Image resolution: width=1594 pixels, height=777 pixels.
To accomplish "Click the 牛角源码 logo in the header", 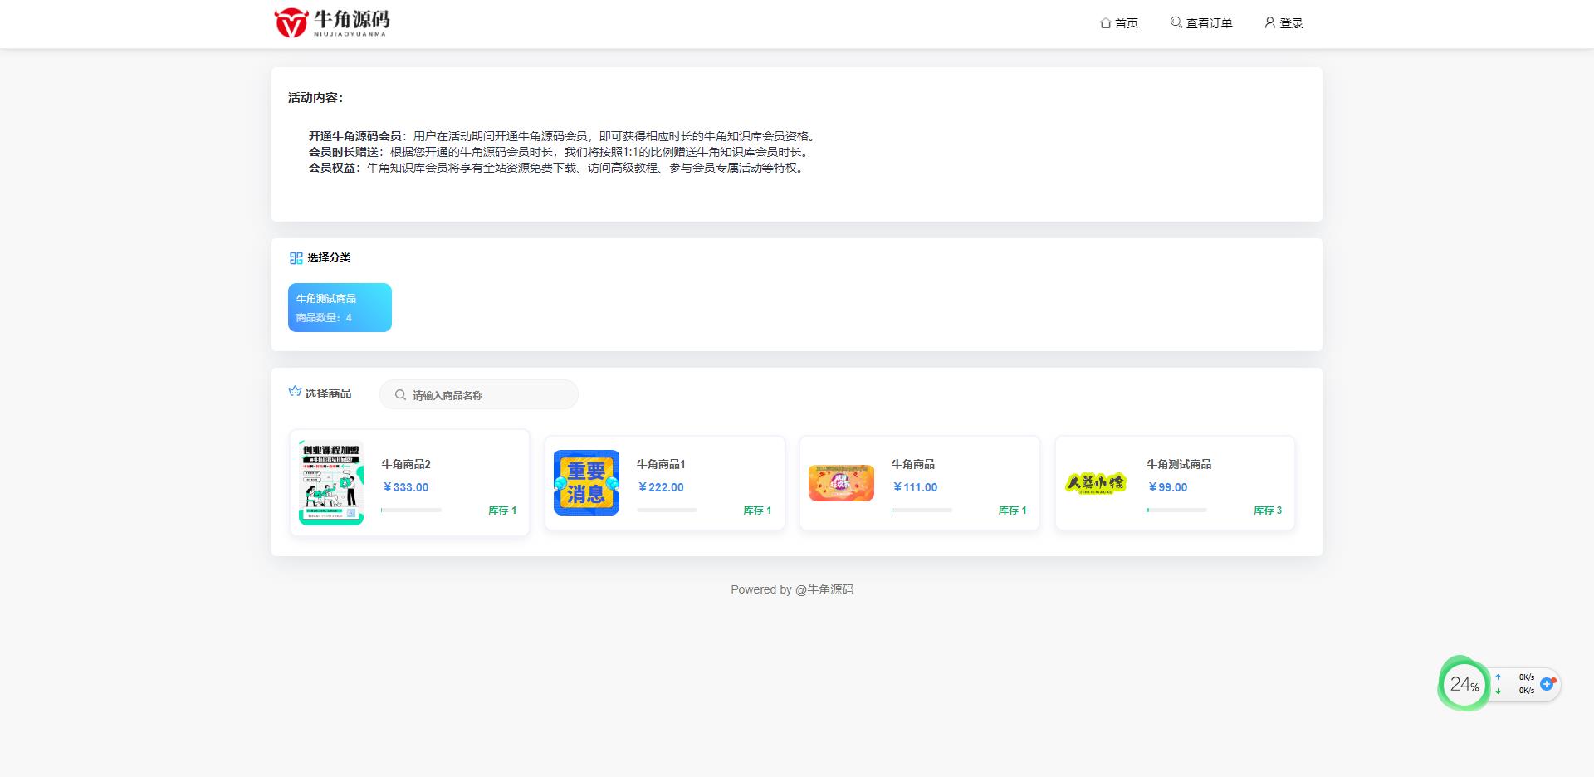I will click(332, 22).
